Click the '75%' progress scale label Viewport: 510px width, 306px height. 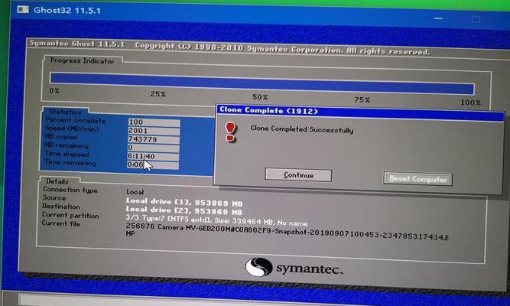[362, 99]
